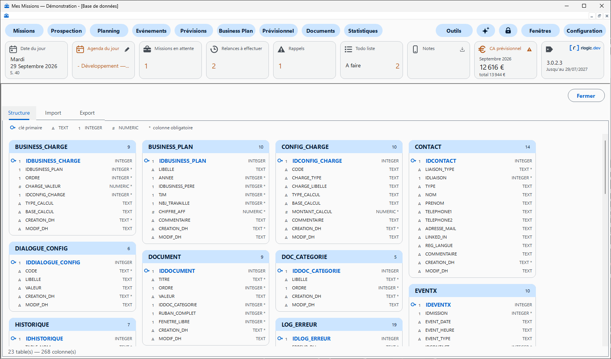Click the tag icon on the version card
Viewport: 611px width, 359px height.
click(549, 49)
